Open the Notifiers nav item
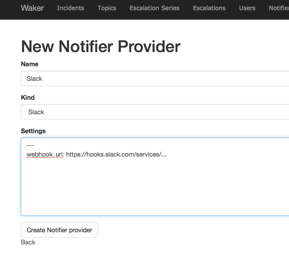 (279, 8)
